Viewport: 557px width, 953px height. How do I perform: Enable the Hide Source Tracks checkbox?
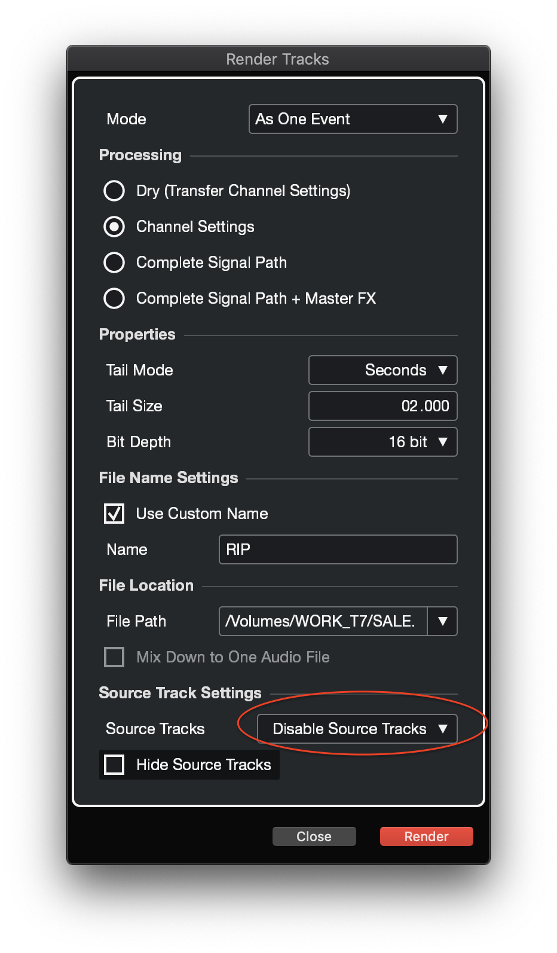pyautogui.click(x=114, y=765)
